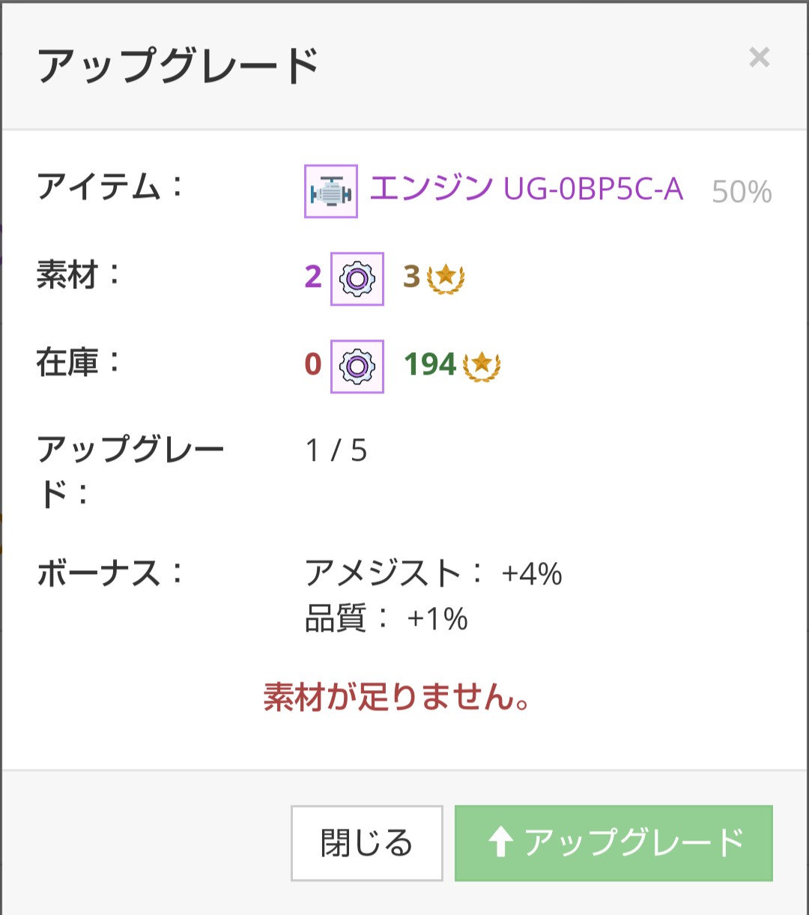
Task: Click the アメジスト +4% bonus line
Action: [x=434, y=574]
